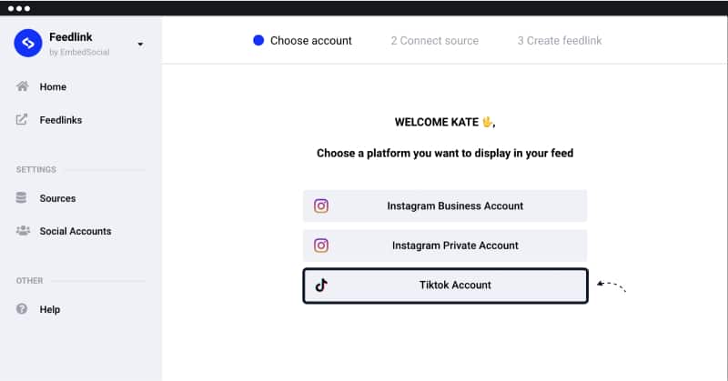
Task: Click the Sources database icon
Action: coord(23,198)
